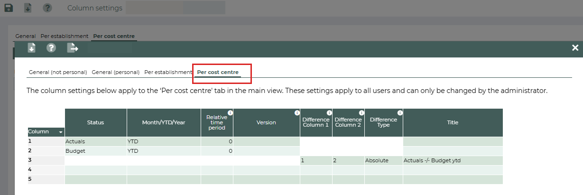Click the info icon on Difference Column 1

(x=329, y=113)
